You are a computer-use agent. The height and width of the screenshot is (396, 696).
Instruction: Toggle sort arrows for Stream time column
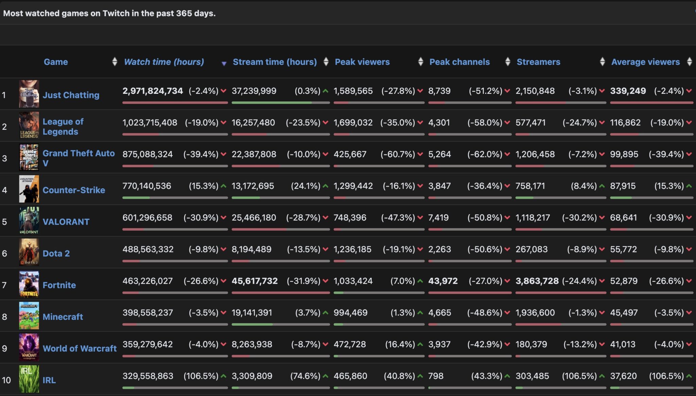326,62
